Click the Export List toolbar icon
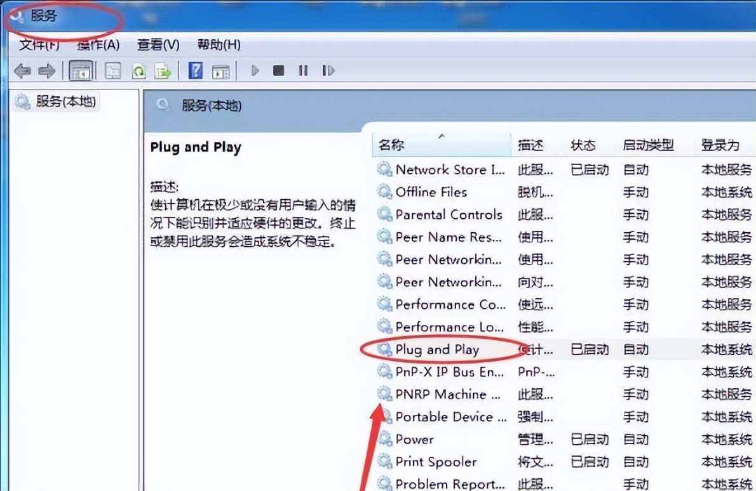 (163, 71)
